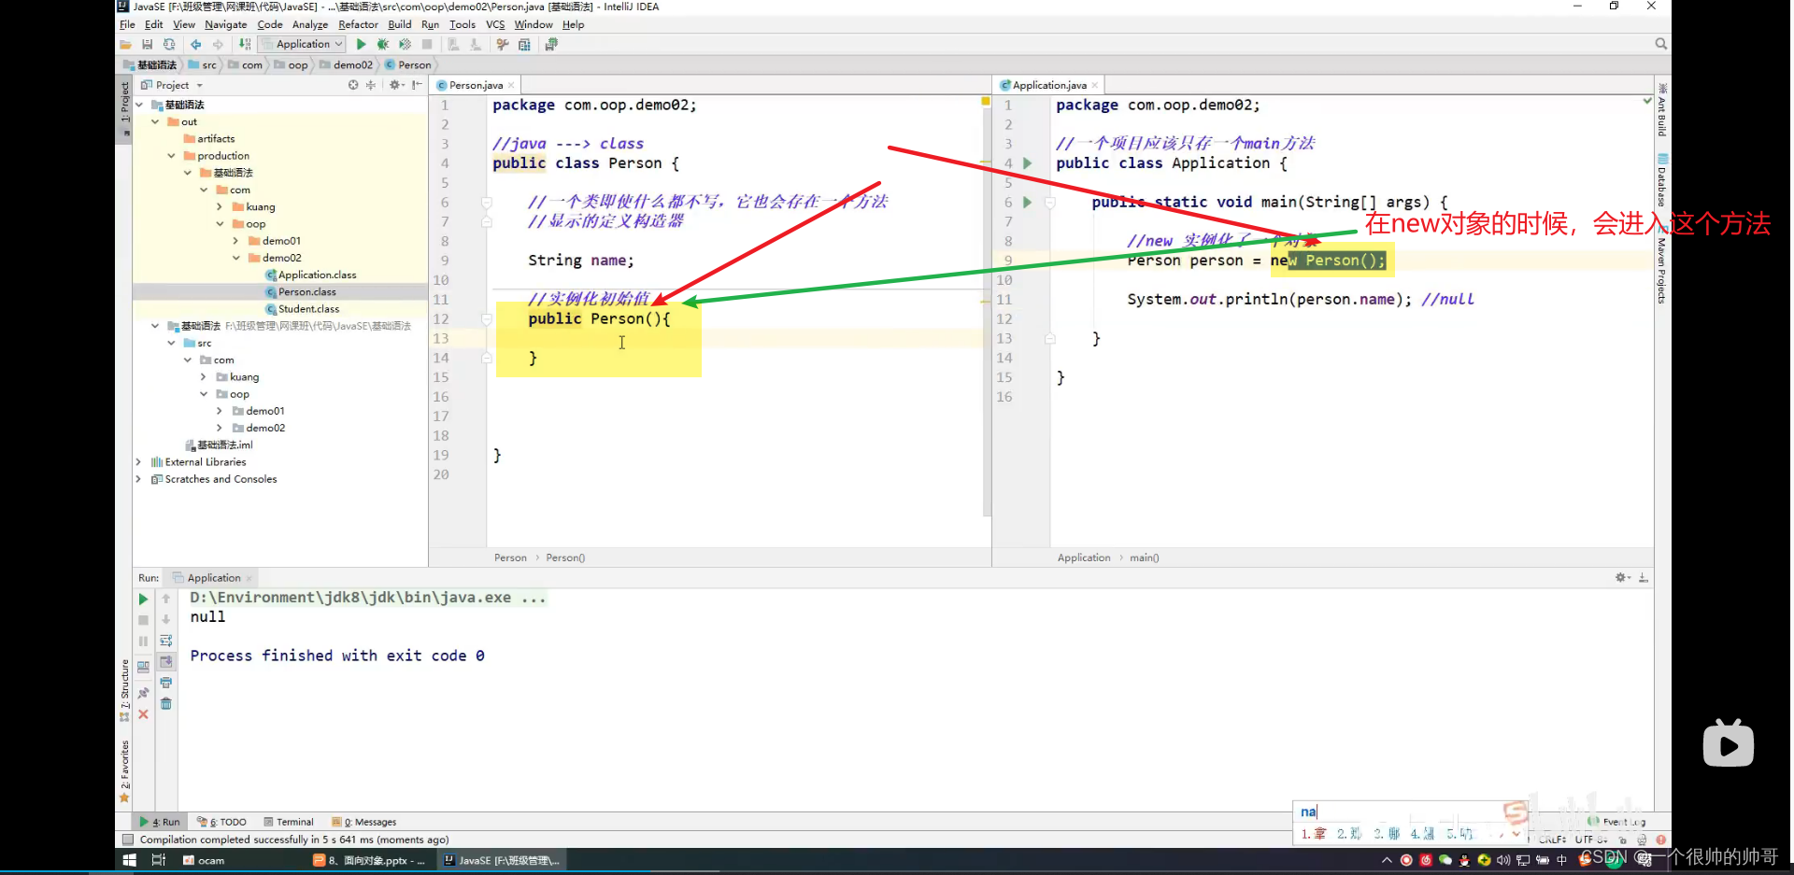Screen dimensions: 1794x875
Task: Click Person.java editor vertical scrollbar
Action: coord(986,308)
